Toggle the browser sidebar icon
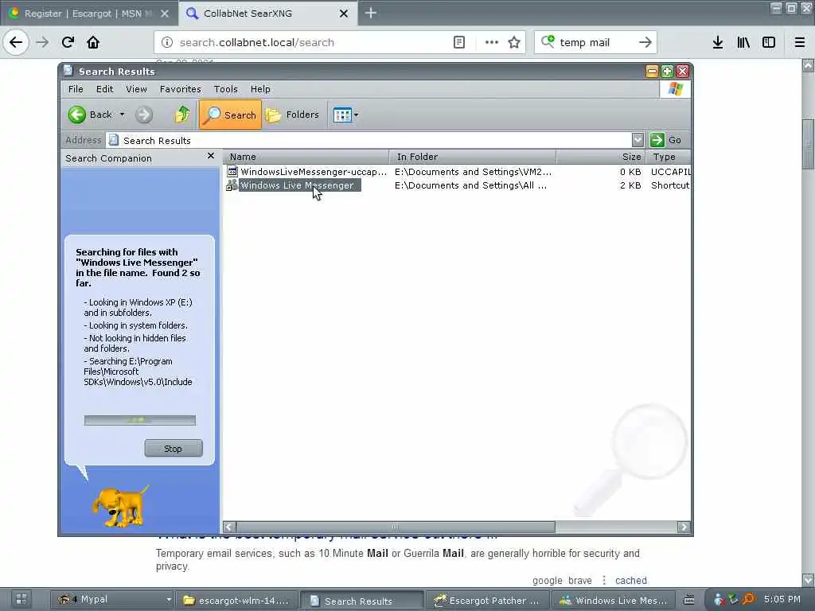815x611 pixels. (x=769, y=42)
